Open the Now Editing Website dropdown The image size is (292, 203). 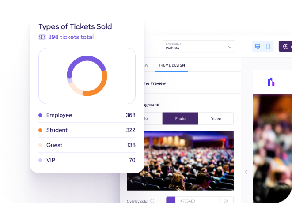click(x=198, y=46)
